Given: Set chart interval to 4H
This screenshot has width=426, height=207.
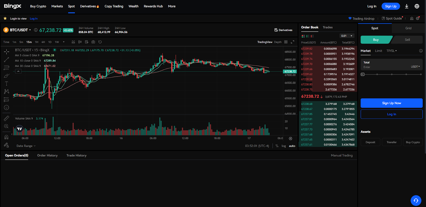Looking at the screenshot, I should (x=43, y=42).
